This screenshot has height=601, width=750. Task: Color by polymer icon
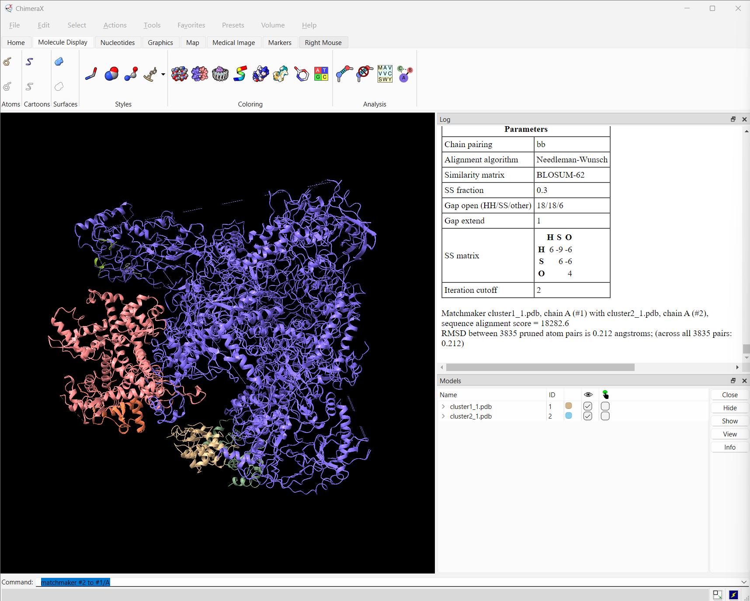click(x=220, y=74)
